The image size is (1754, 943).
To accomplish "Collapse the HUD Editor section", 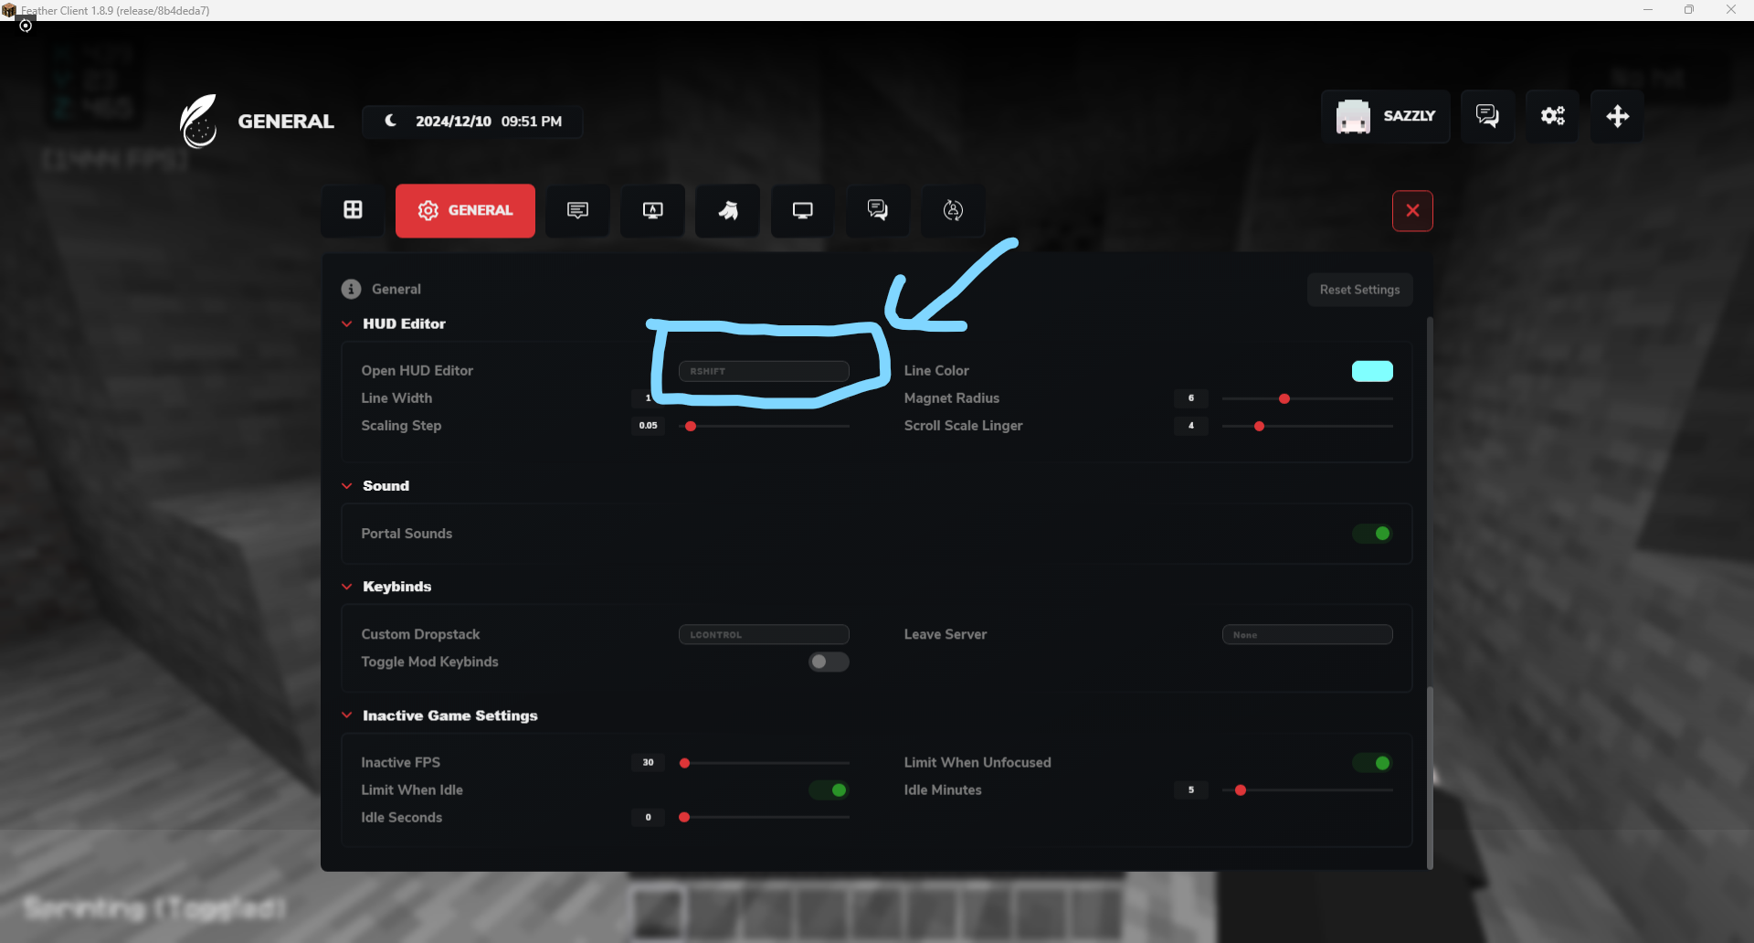I will (347, 324).
